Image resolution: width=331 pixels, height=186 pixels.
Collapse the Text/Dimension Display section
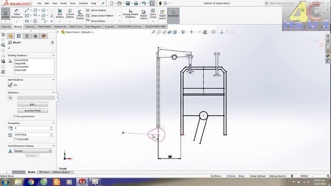[53, 146]
